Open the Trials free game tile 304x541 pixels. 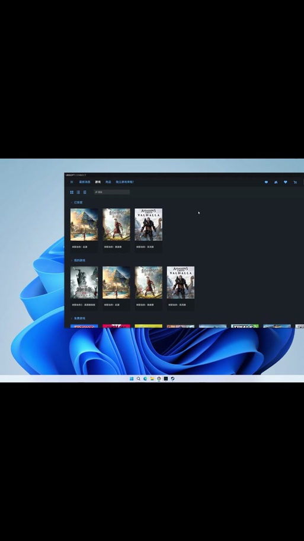pos(245,326)
